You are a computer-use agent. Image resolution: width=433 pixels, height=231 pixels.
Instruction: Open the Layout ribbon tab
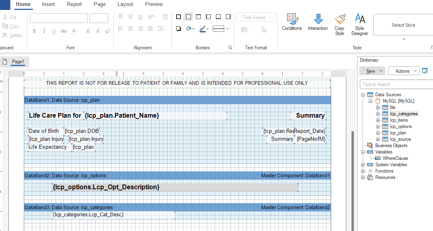pyautogui.click(x=125, y=4)
